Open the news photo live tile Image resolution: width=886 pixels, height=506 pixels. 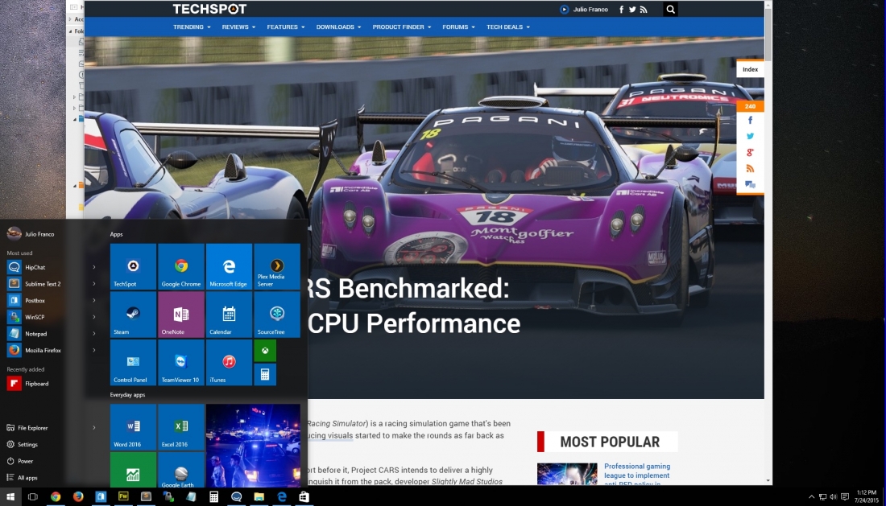click(253, 446)
